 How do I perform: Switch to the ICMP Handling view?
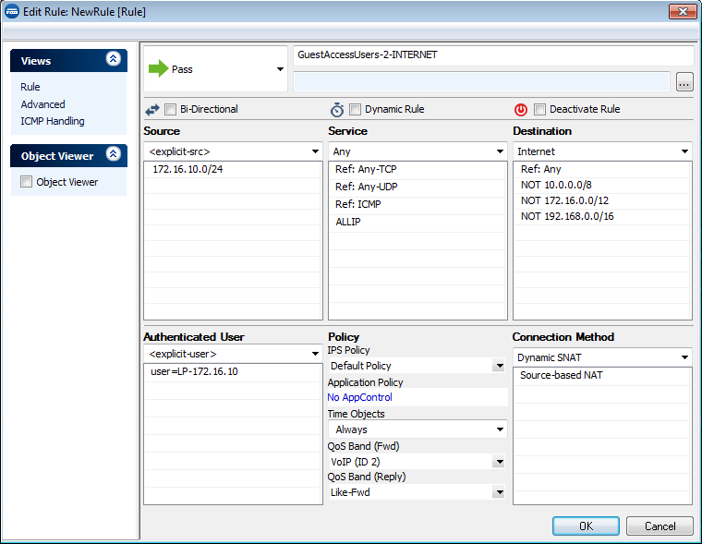click(x=53, y=121)
